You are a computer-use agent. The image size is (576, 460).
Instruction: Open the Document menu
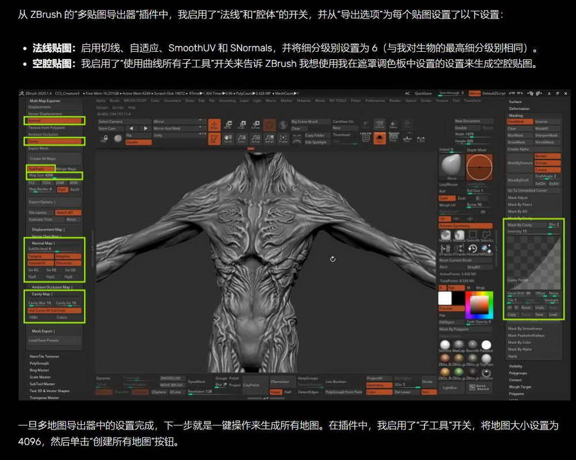172,101
